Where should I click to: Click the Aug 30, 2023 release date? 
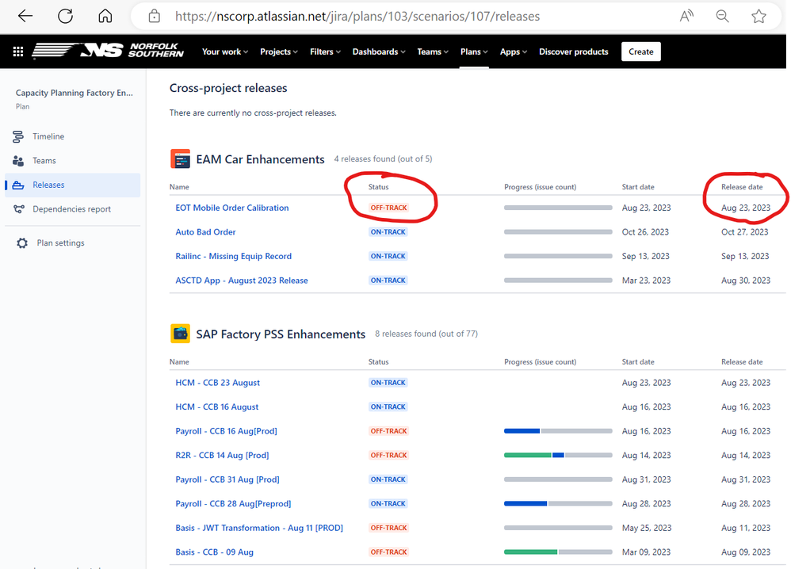click(x=746, y=281)
